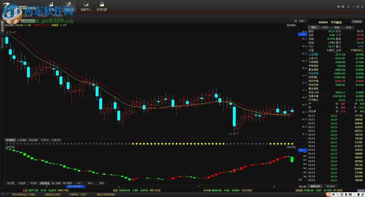Click the Sogou S input method icon
The height and width of the screenshot is (197, 365).
click(x=328, y=194)
